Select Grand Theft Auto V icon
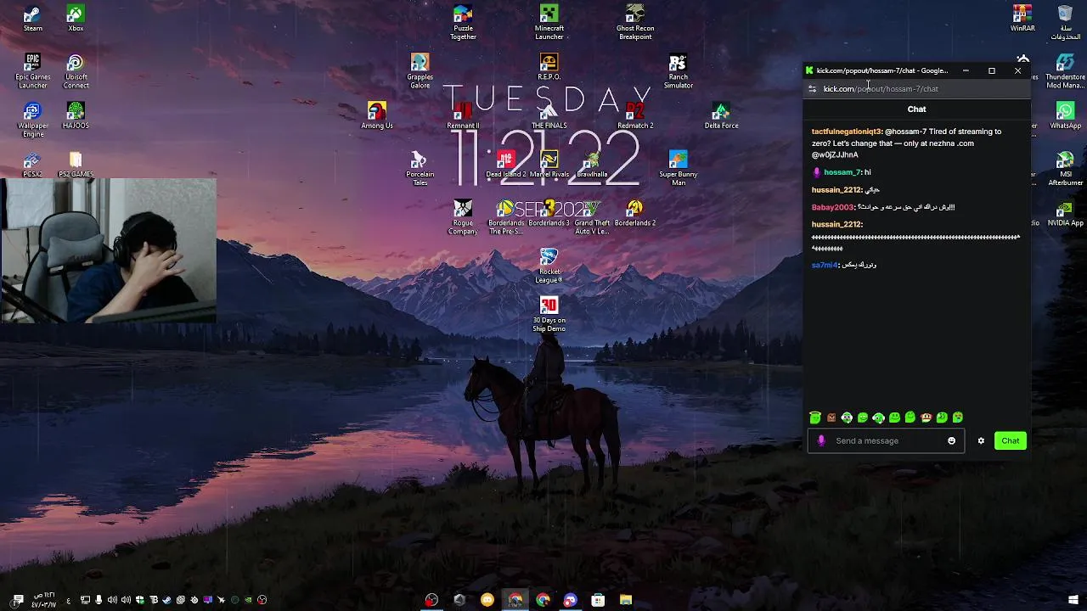 pos(592,217)
